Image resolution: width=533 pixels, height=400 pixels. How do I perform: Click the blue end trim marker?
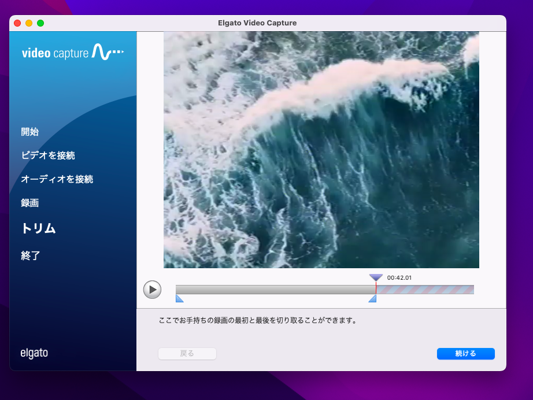pos(373,298)
